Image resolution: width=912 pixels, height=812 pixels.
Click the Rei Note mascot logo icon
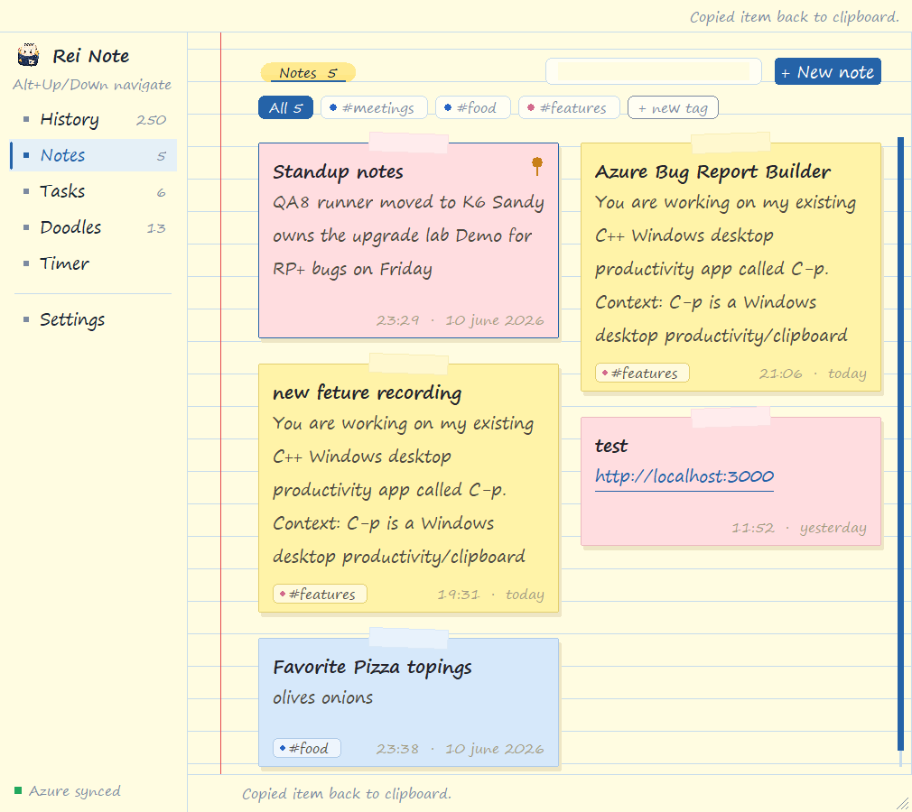point(28,55)
